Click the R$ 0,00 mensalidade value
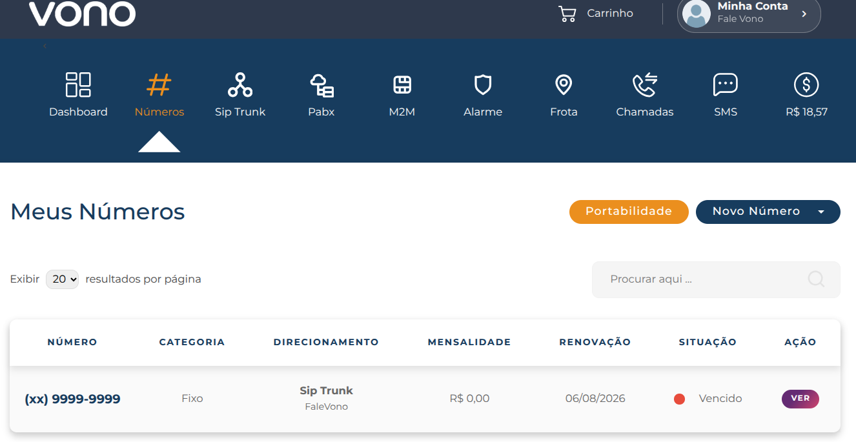856x442 pixels. (469, 399)
